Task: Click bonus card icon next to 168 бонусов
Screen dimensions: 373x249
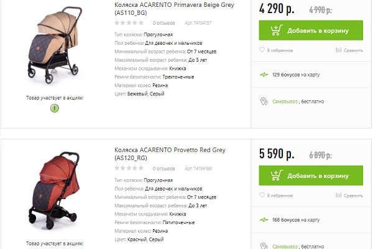Action: 264,220
